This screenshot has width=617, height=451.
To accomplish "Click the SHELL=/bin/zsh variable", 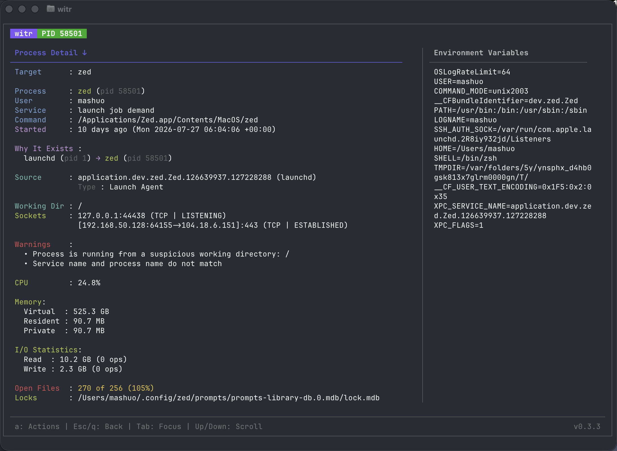I will [x=465, y=158].
